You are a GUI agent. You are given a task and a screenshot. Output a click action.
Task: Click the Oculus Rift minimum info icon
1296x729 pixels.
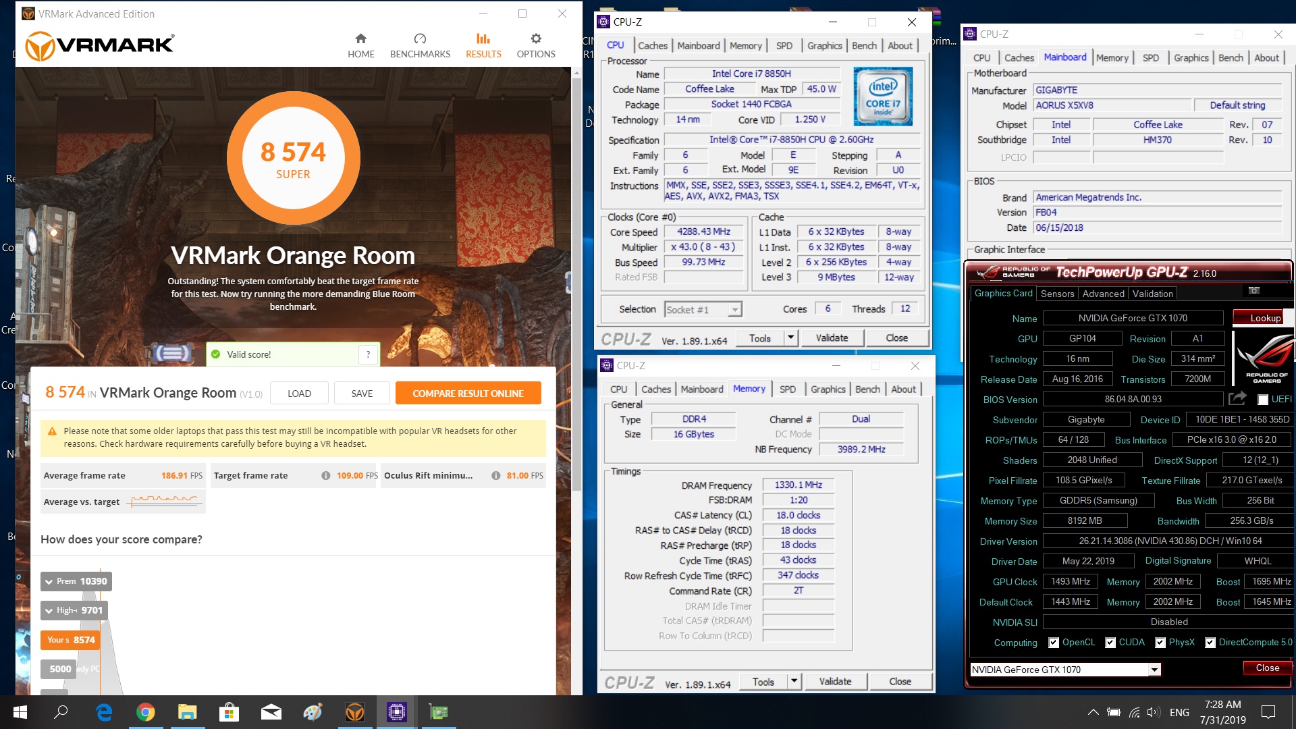coord(496,476)
